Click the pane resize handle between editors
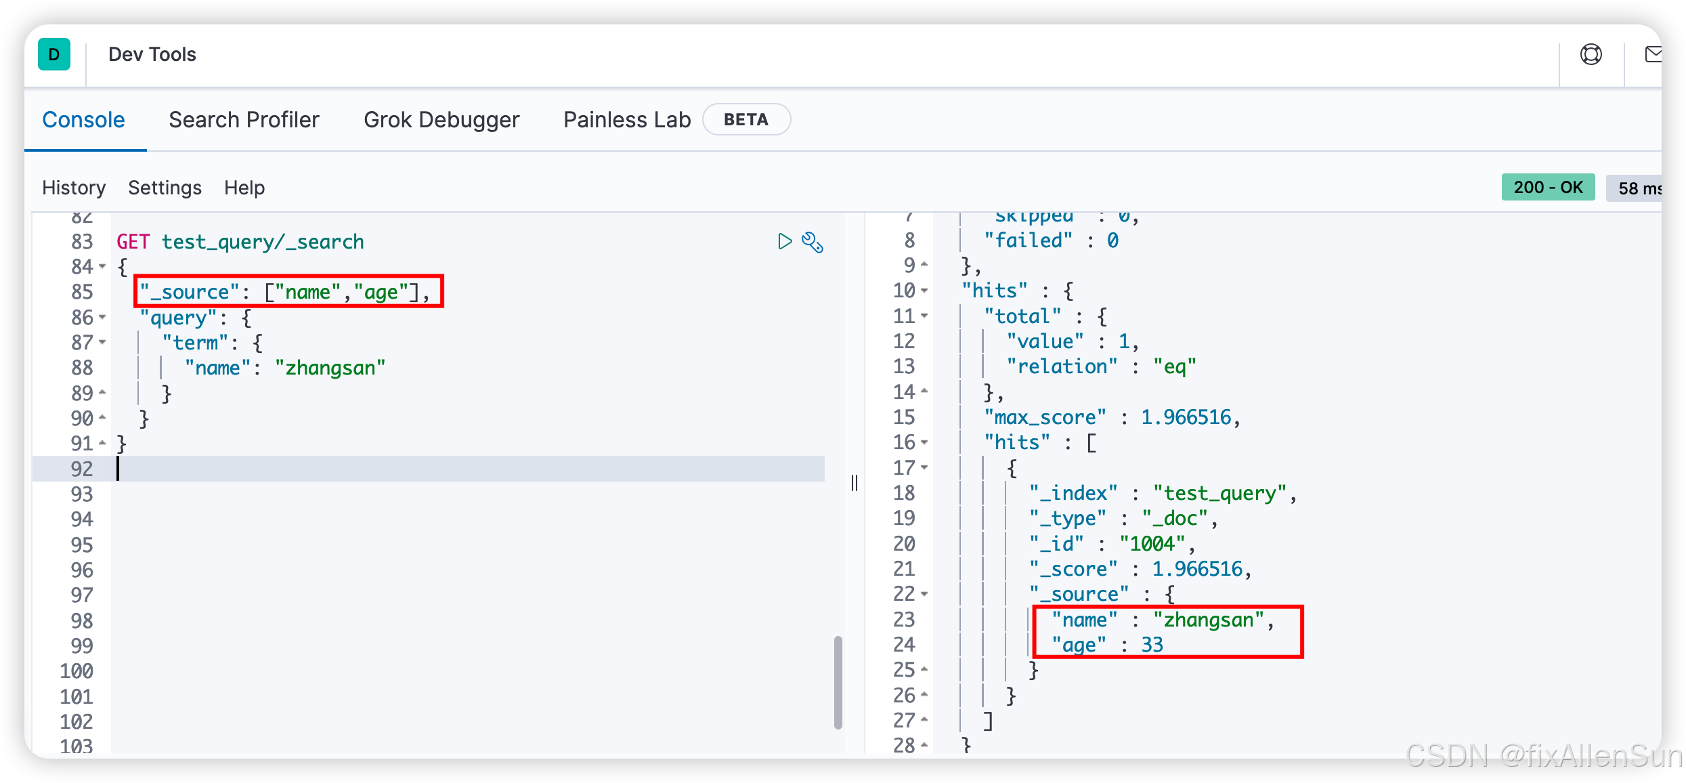Screen dimensions: 1686x783 coord(855,483)
